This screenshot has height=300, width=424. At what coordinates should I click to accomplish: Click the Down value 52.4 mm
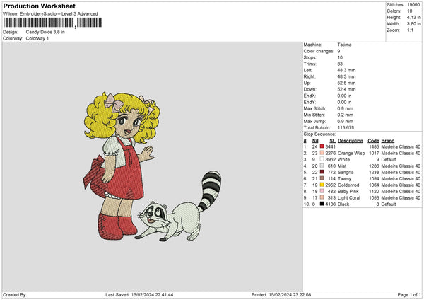click(346, 89)
